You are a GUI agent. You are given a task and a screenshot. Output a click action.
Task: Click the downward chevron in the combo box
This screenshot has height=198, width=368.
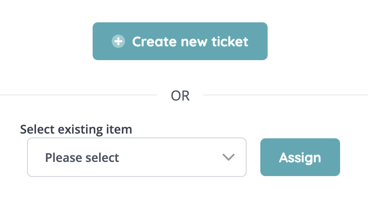229,157
